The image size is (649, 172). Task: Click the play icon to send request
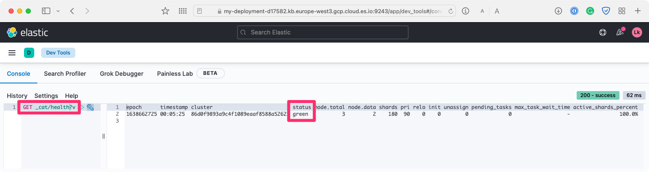[x=83, y=107]
